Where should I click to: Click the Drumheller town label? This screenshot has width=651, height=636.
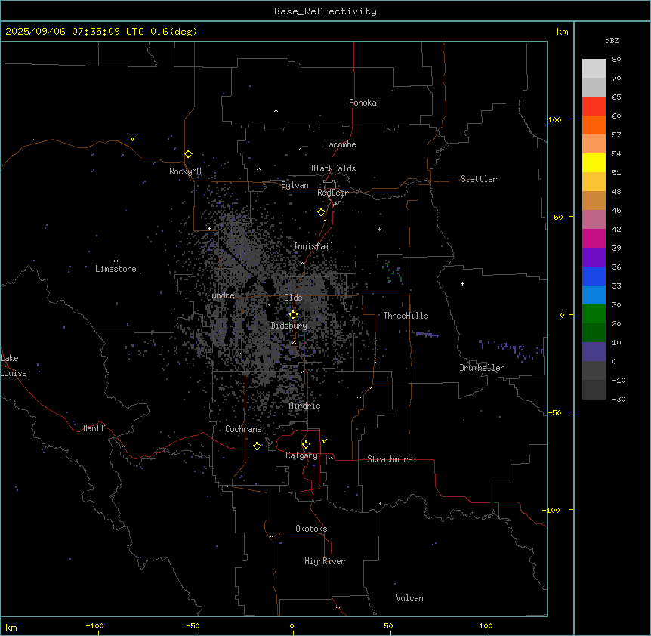(482, 368)
